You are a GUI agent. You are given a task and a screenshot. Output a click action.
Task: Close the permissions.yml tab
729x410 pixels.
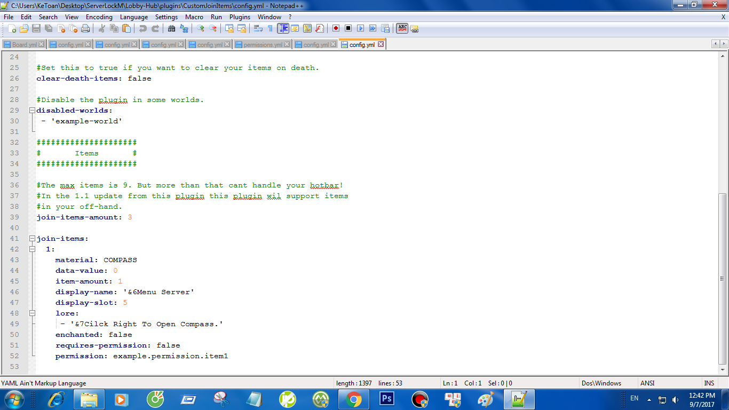tap(288, 45)
